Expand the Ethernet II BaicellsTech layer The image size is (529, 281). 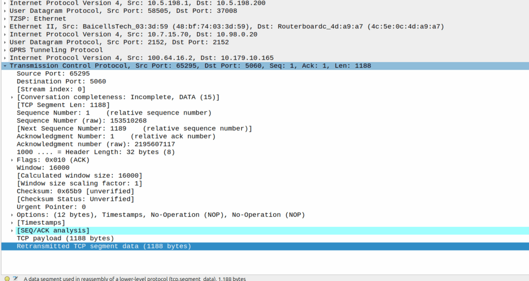click(x=5, y=26)
